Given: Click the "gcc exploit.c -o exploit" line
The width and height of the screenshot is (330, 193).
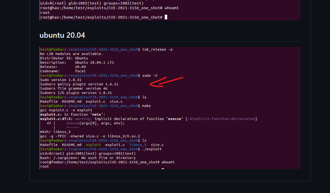Looking at the screenshot, I should (x=66, y=110).
